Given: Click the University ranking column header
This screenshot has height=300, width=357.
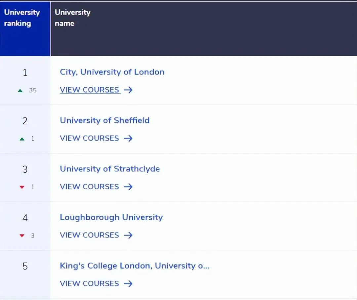Looking at the screenshot, I should pyautogui.click(x=22, y=18).
